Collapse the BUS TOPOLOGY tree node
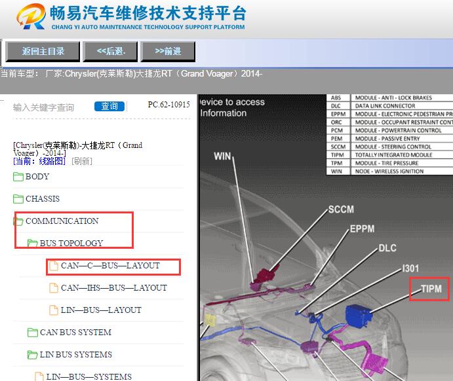 [x=71, y=244]
